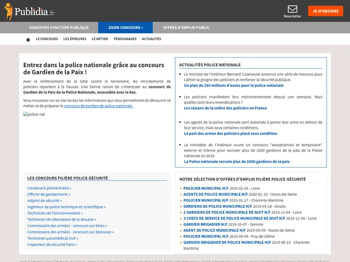Image resolution: width=350 pixels, height=262 pixels.
Task: Select the Témoignages menu item
Action: 125,39
